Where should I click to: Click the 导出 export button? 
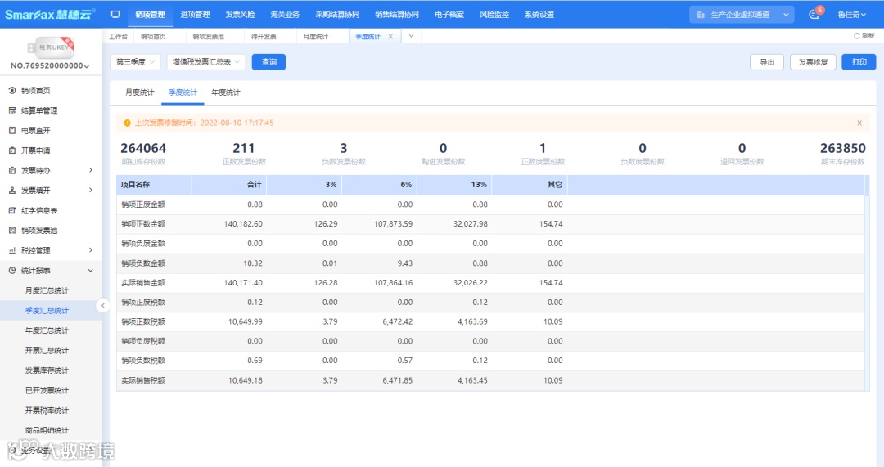[x=767, y=62]
